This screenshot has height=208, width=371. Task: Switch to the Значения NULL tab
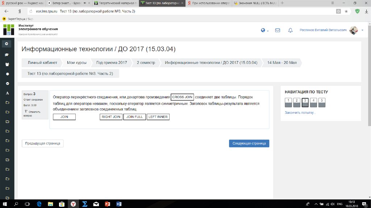pyautogui.click(x=255, y=3)
